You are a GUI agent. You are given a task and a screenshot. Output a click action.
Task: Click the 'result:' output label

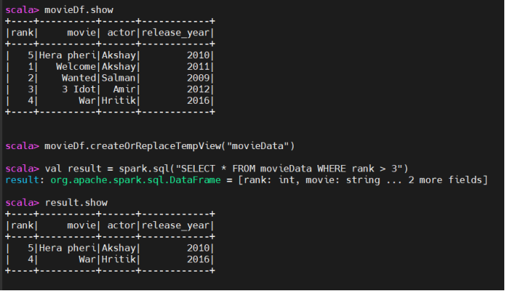pyautogui.click(x=25, y=180)
